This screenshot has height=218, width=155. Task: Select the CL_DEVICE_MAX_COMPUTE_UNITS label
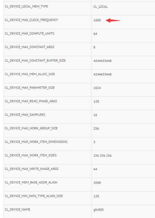[30, 34]
